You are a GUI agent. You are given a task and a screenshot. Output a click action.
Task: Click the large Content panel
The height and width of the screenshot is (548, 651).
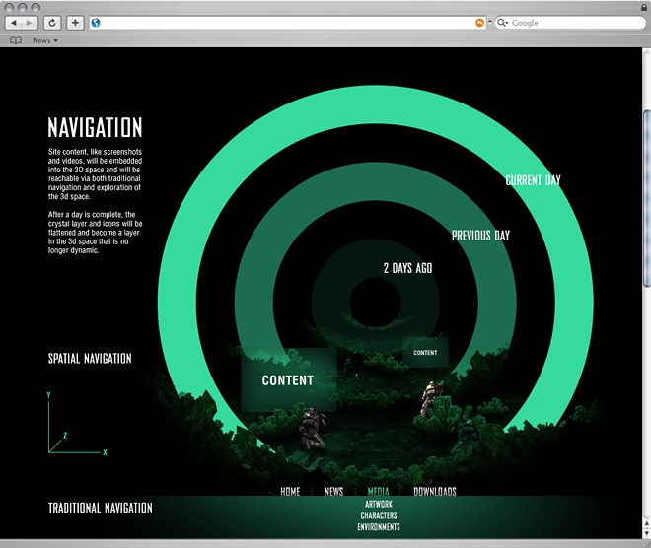click(288, 379)
